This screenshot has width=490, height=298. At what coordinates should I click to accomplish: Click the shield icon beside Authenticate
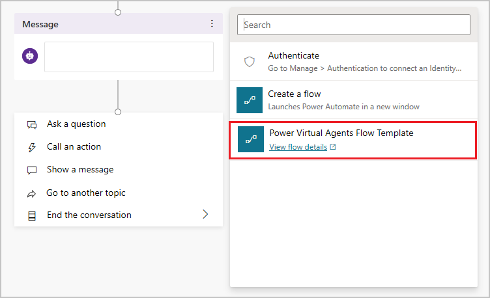(250, 62)
